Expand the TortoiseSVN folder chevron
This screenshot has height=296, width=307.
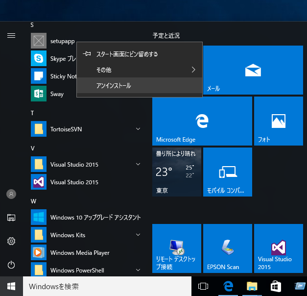[x=138, y=129]
